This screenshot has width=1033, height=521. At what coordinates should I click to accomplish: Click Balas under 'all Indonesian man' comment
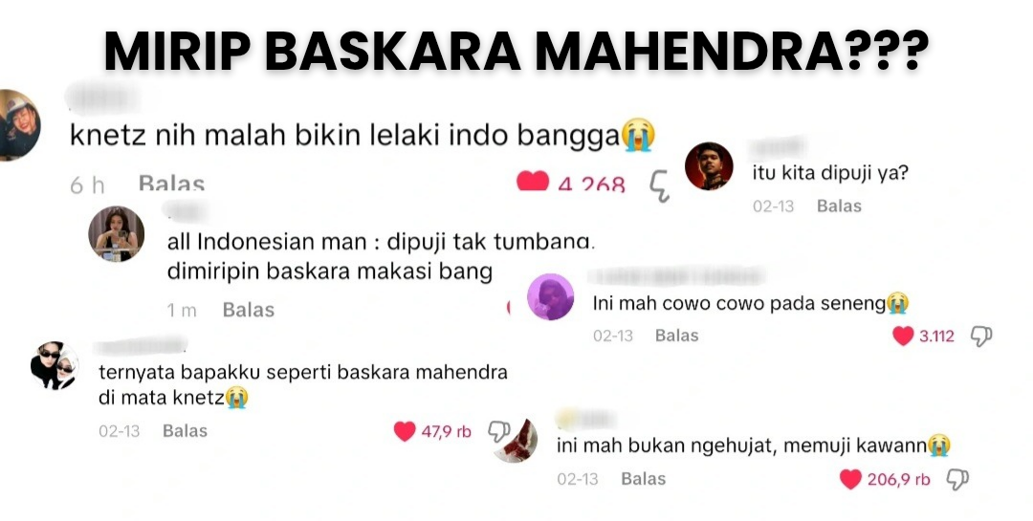click(x=249, y=310)
